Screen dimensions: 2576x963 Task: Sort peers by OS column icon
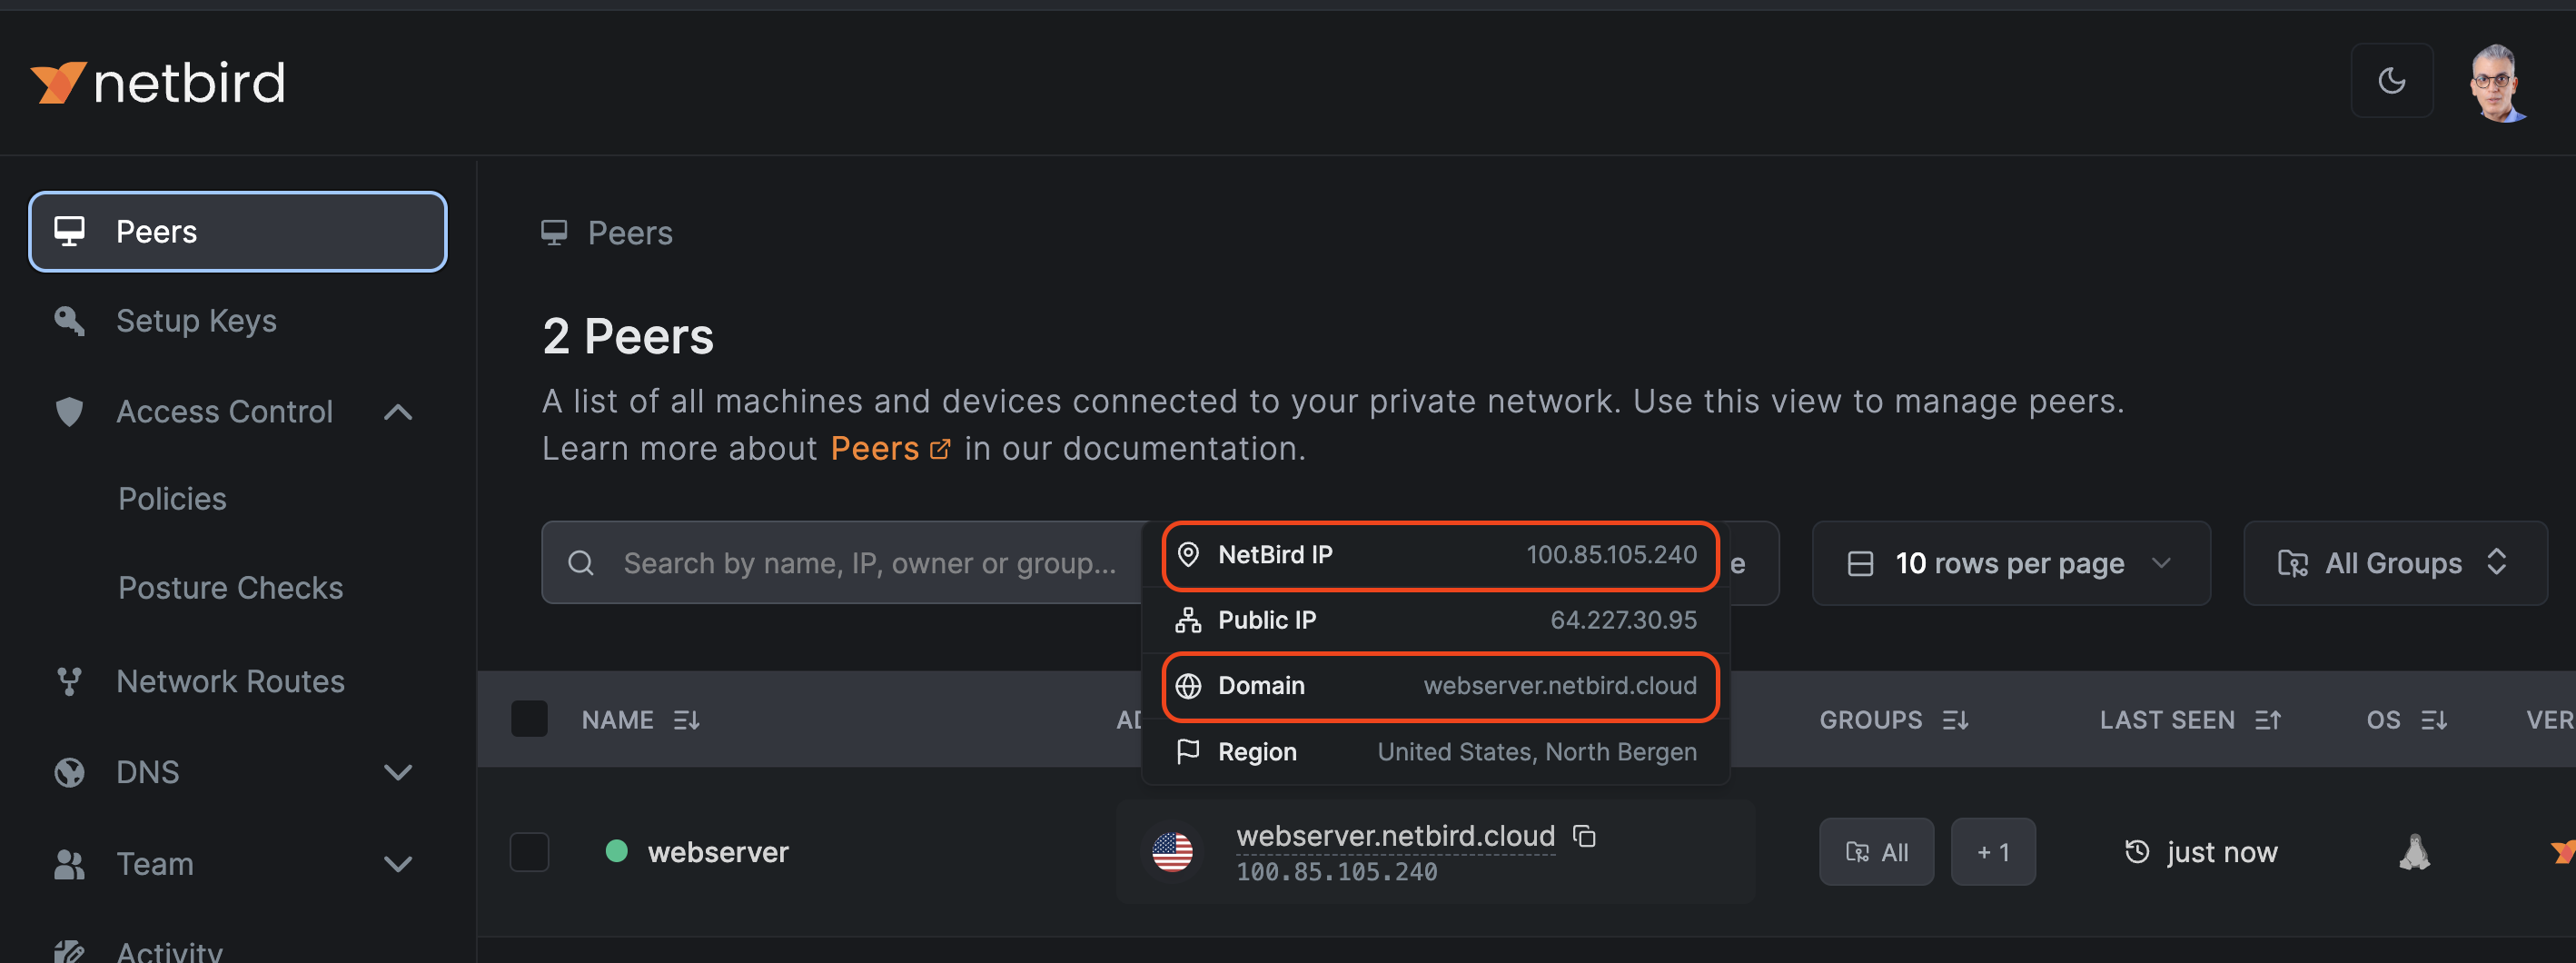(x=2434, y=720)
